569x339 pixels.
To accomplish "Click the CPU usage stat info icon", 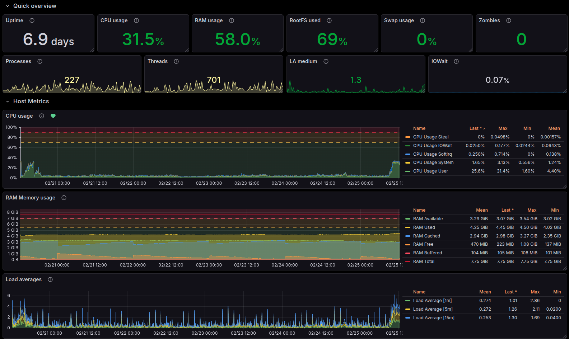I will point(136,20).
